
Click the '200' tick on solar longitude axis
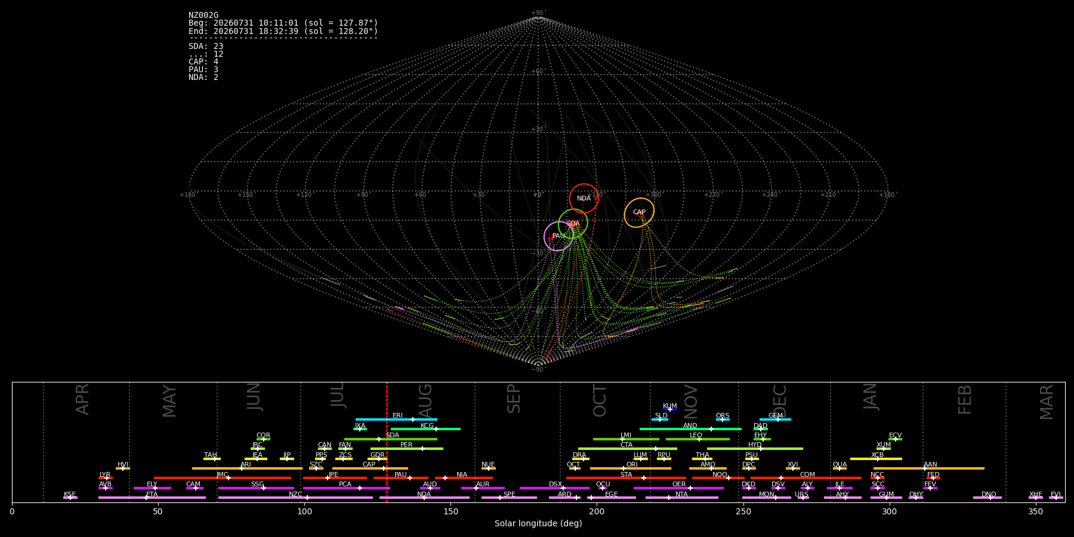pos(597,511)
